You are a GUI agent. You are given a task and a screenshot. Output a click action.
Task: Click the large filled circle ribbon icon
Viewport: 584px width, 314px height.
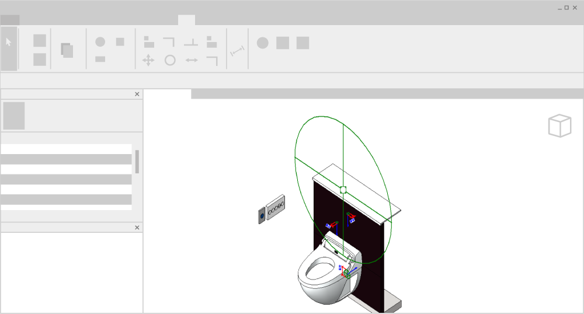pyautogui.click(x=263, y=43)
